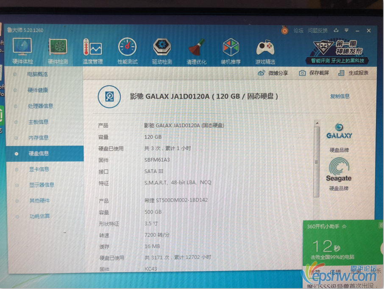384x289 pixels.
Task: Open 驱动检测 driver detection
Action: (x=162, y=51)
